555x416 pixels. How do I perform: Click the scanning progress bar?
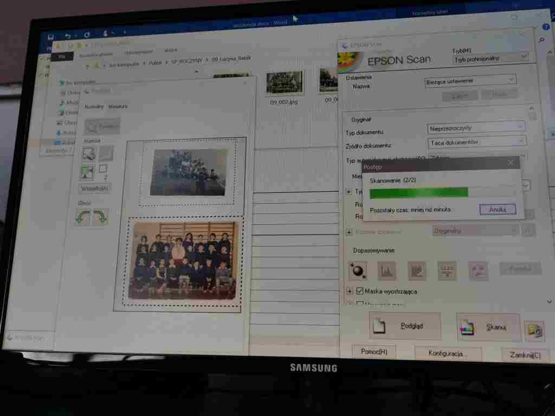pos(442,193)
